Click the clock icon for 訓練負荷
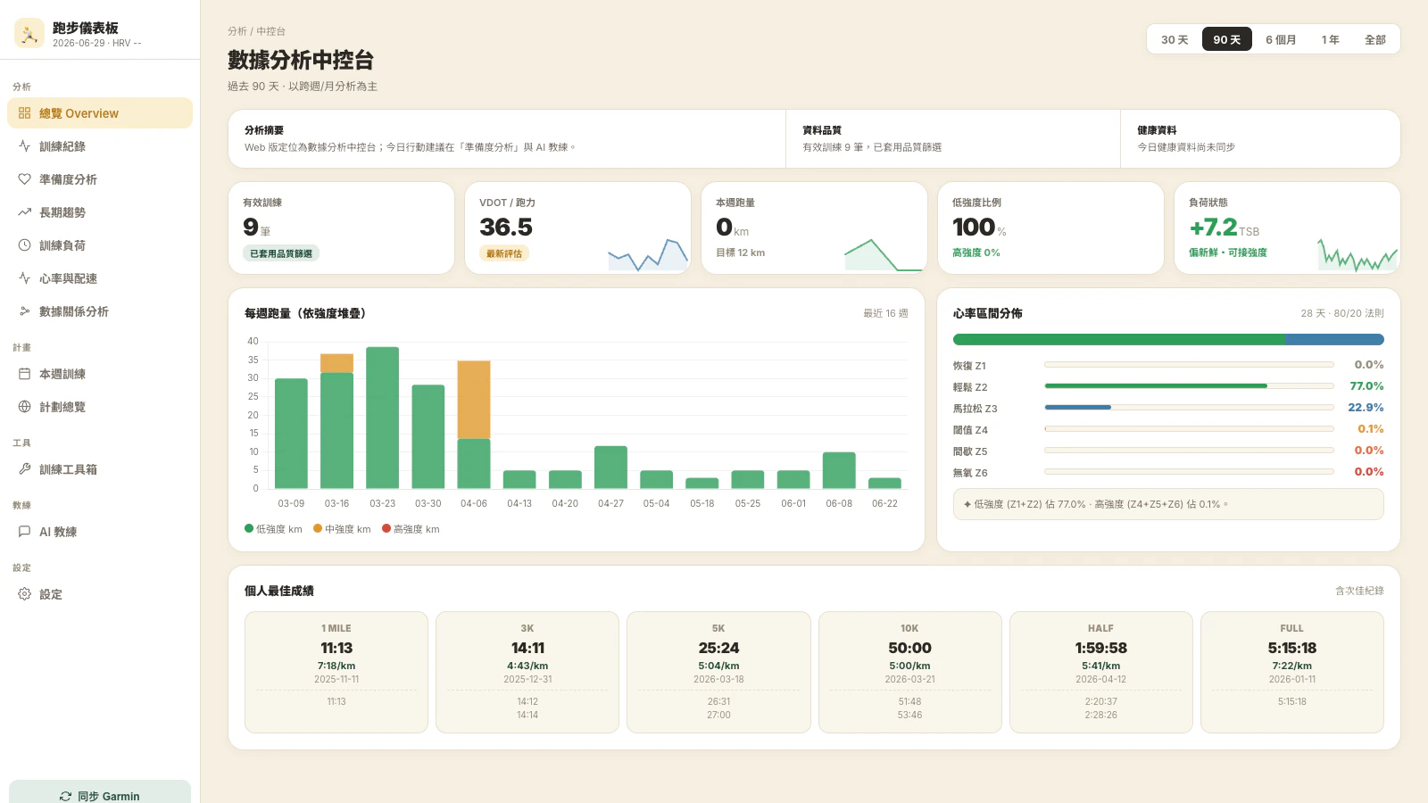 coord(24,244)
